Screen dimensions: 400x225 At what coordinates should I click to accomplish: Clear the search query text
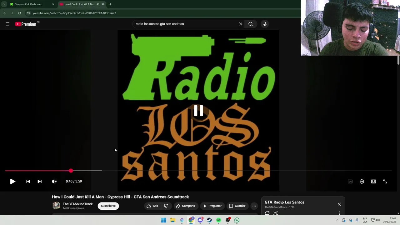click(x=241, y=24)
